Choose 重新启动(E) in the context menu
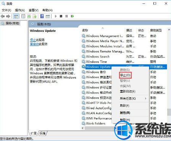 (x=127, y=92)
